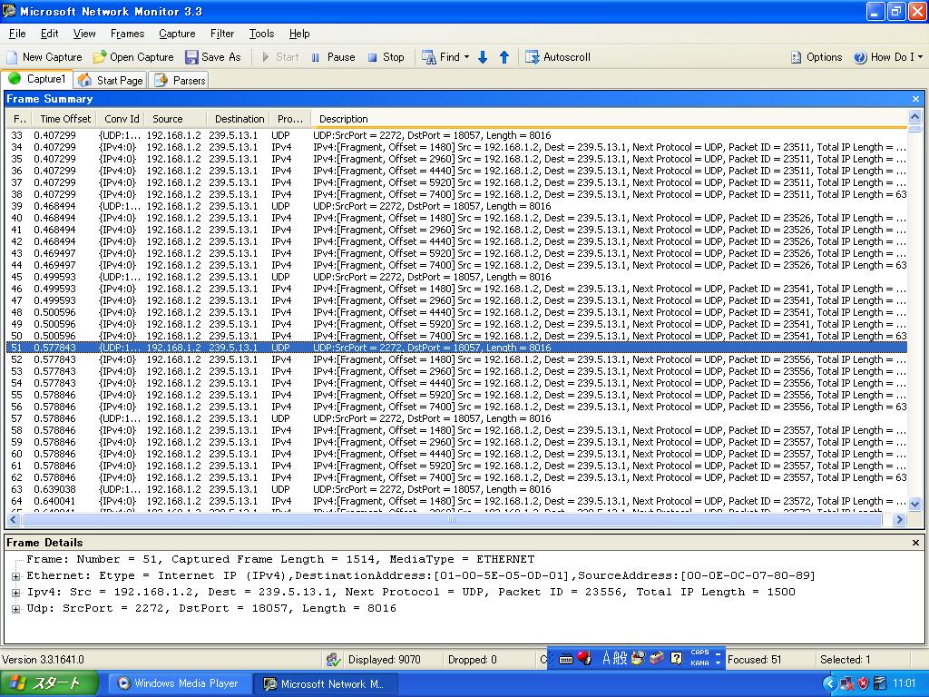The image size is (929, 697).
Task: Open the Help menu
Action: [x=299, y=34]
